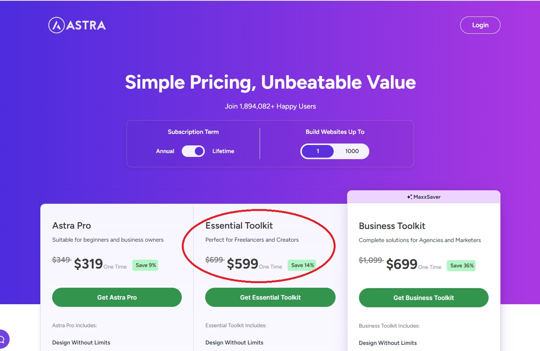Viewport: 540px width, 351px height.
Task: Click the MaxxSaver sparkle icon
Action: [410, 197]
